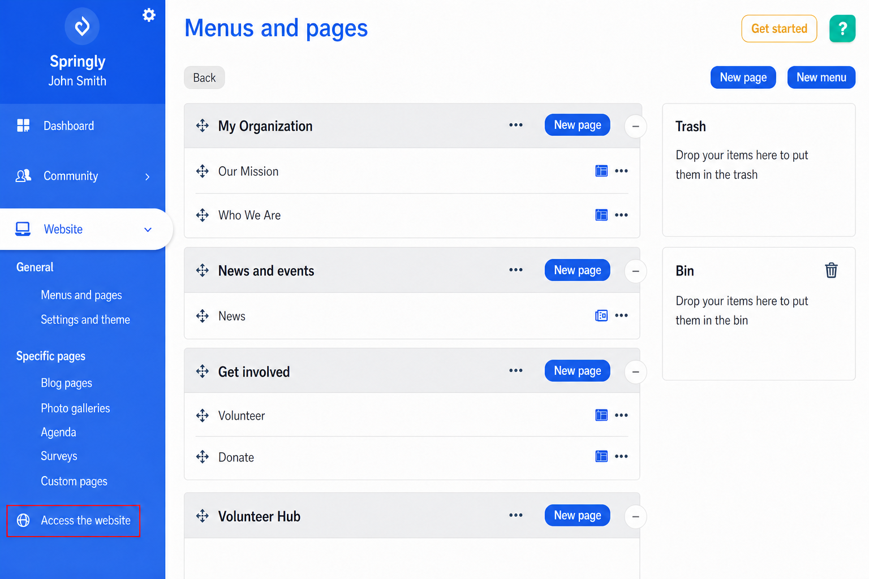
Task: Grab the move handle for Donate
Action: 203,457
